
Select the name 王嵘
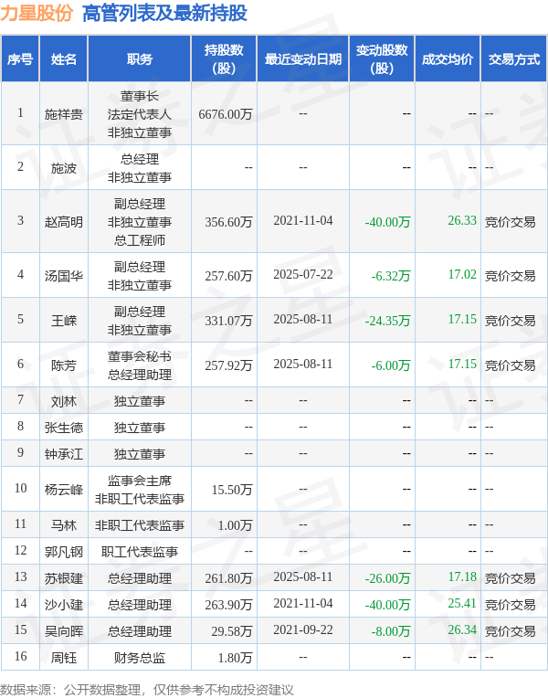pos(64,321)
